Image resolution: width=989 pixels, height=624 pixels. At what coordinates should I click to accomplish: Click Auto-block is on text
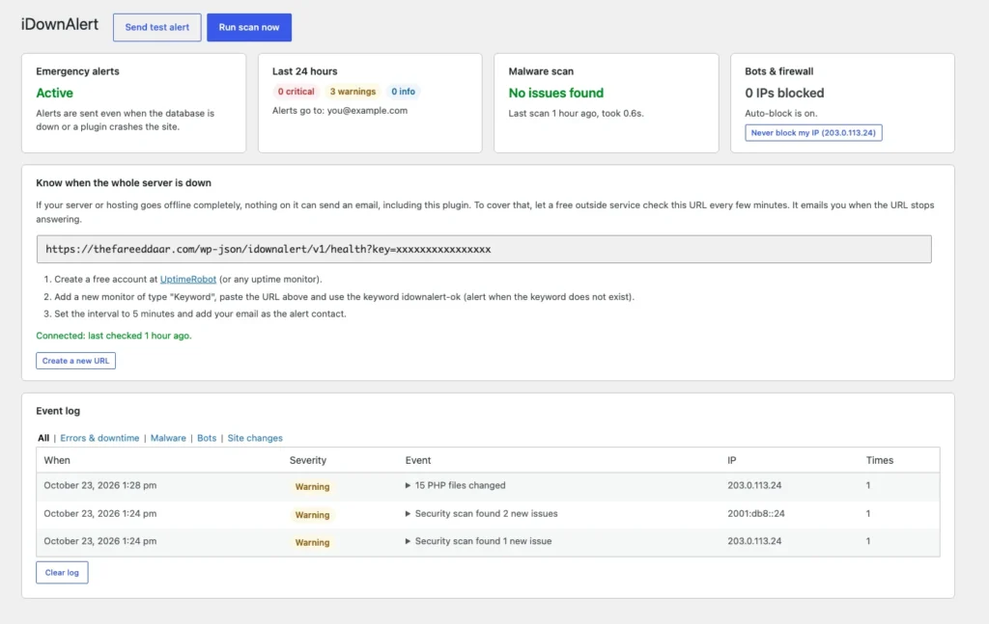tap(780, 114)
